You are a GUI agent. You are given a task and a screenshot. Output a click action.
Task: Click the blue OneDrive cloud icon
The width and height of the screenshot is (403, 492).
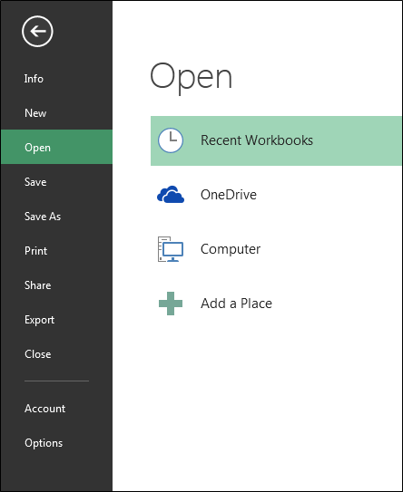(x=171, y=195)
